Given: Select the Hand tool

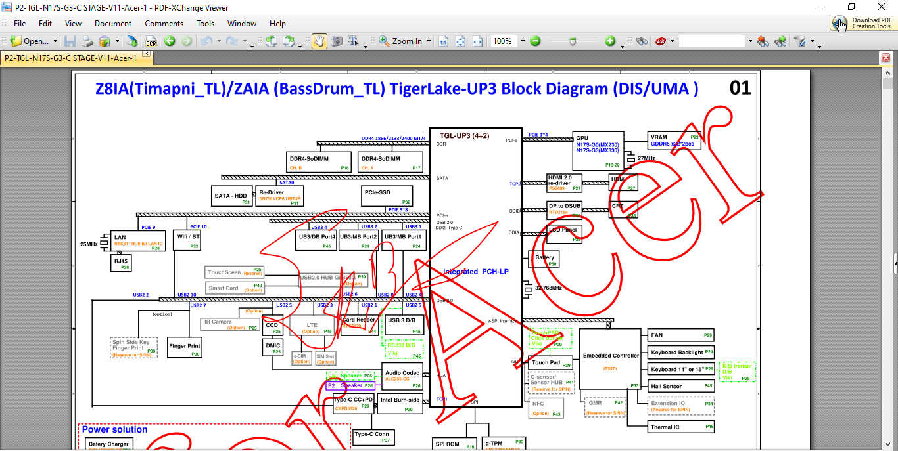Looking at the screenshot, I should (x=319, y=41).
